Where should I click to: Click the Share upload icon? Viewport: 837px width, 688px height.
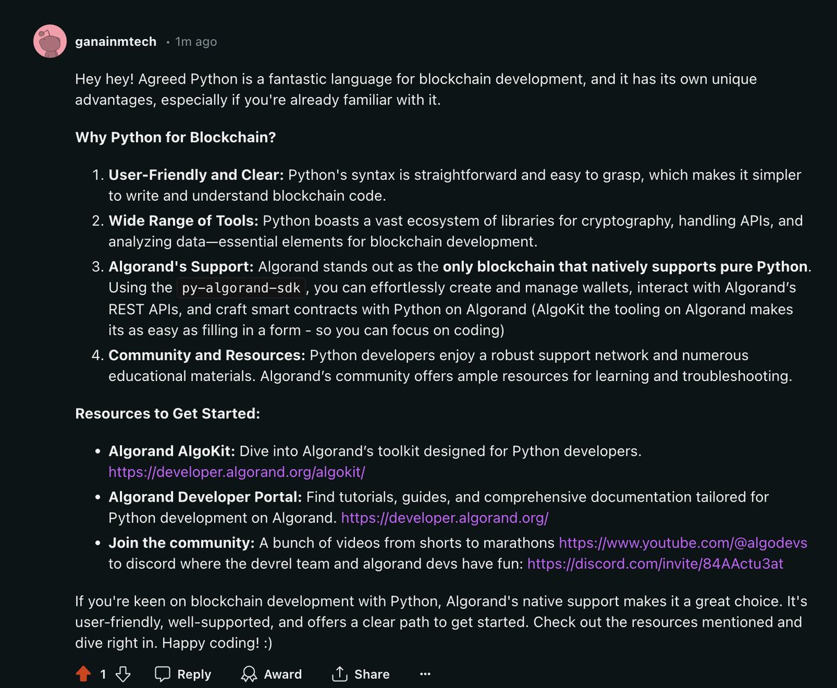point(340,674)
